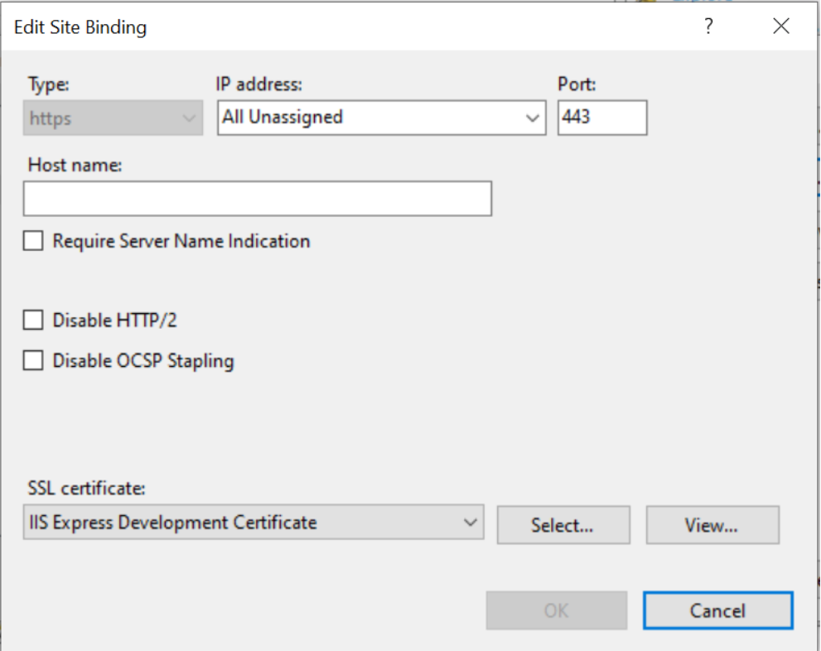The image size is (821, 651).
Task: Click the Host name: label
Action: tap(75, 165)
